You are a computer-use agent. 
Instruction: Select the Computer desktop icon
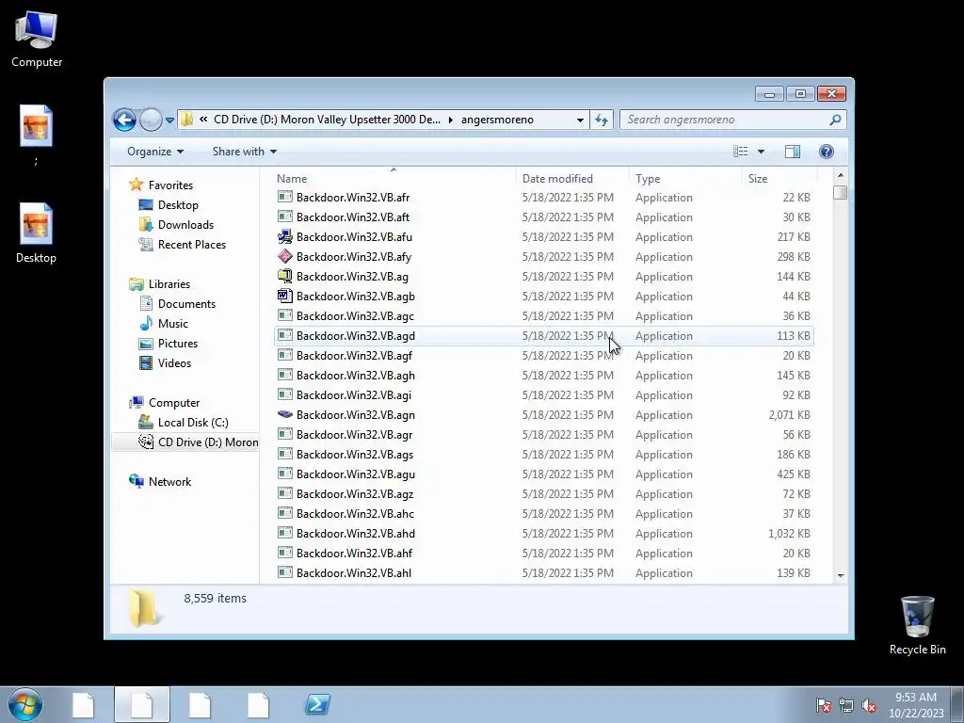37,38
